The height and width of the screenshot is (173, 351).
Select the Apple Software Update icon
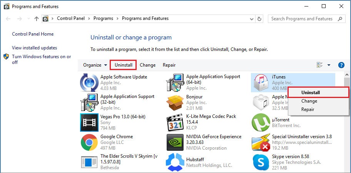click(x=89, y=83)
